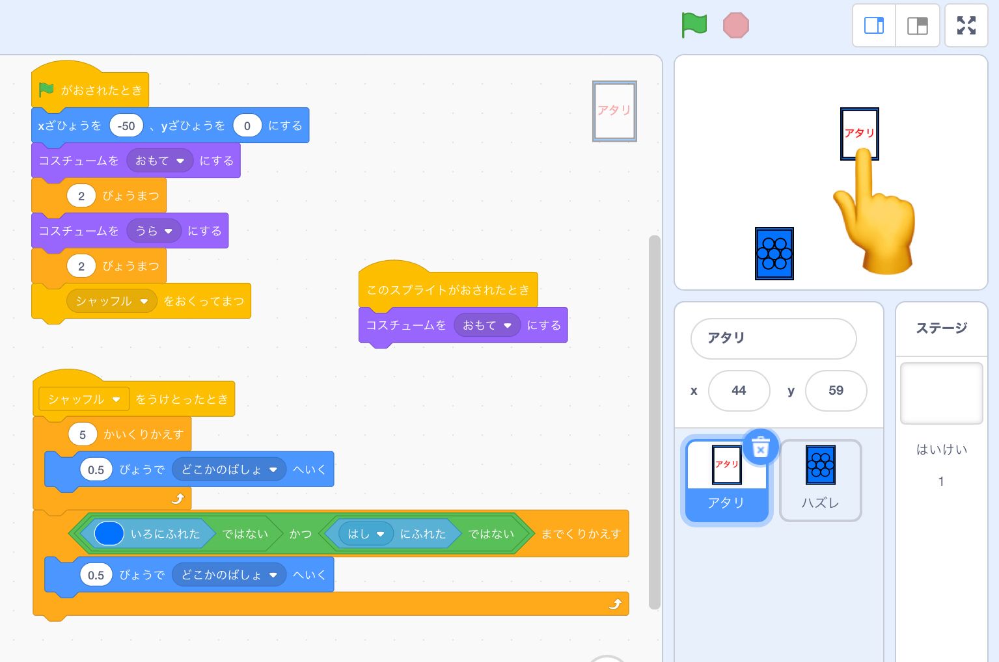Click the はいけい backdrop label

[x=941, y=449]
